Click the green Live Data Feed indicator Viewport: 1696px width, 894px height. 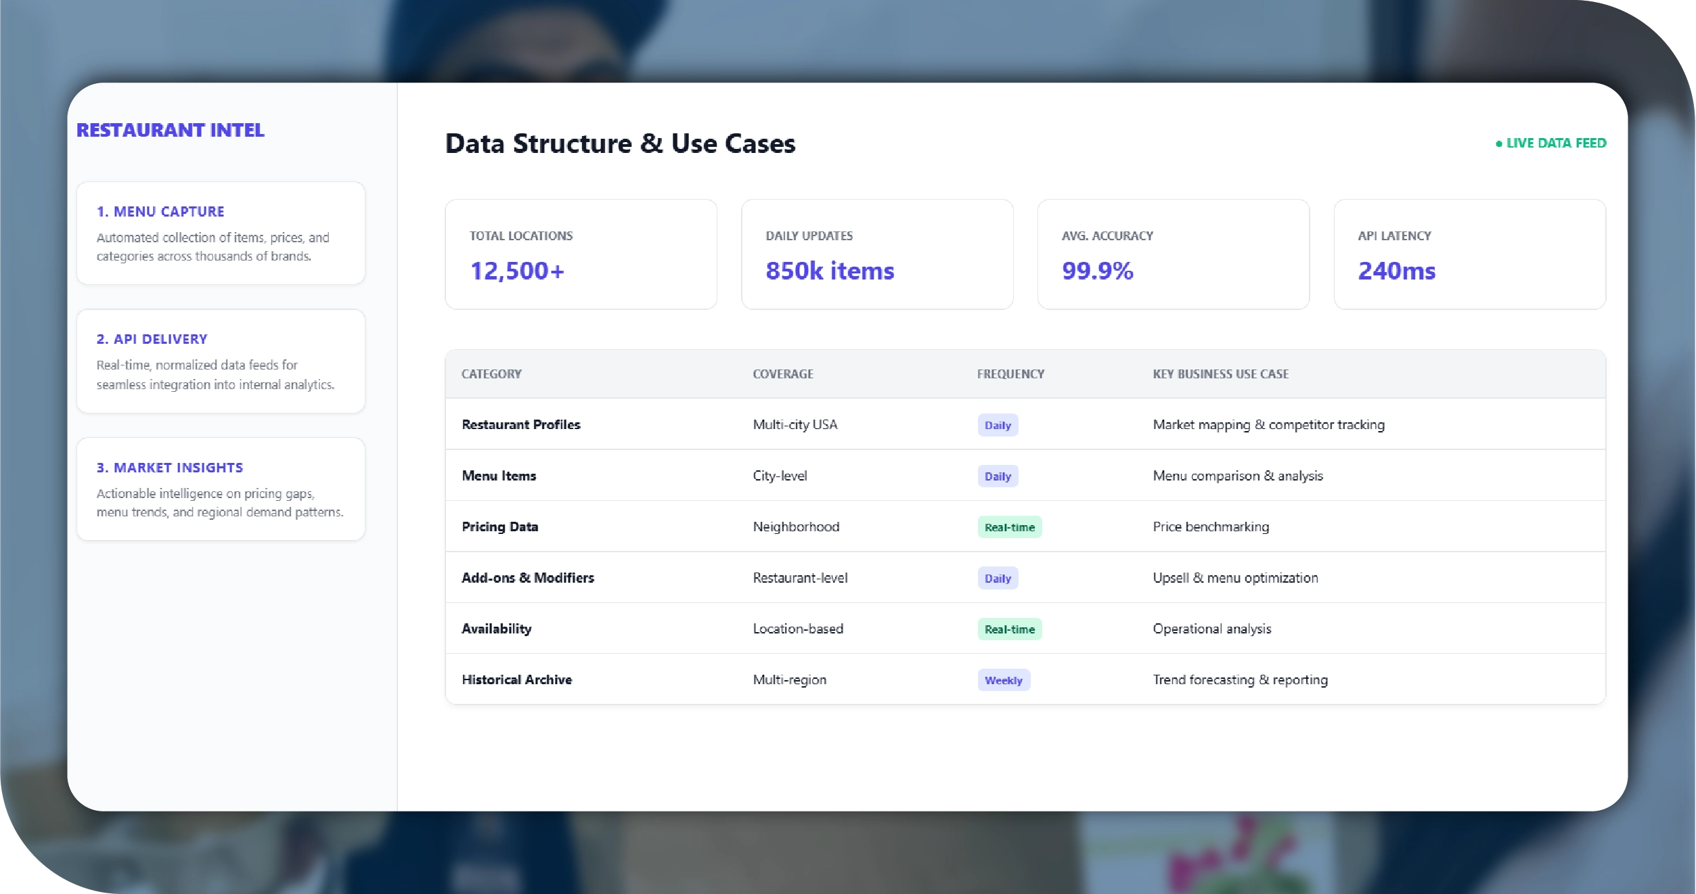coord(1550,143)
